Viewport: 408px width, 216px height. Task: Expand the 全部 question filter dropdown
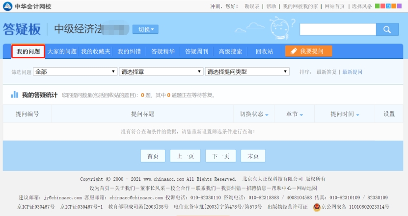pos(75,72)
